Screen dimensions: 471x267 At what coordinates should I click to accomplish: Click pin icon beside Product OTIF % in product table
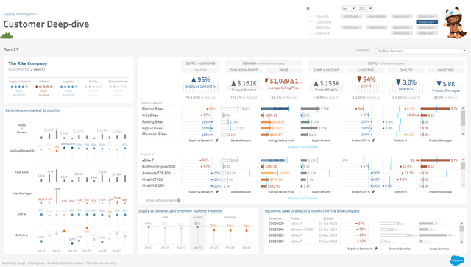pyautogui.click(x=373, y=192)
